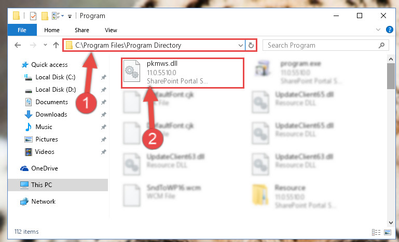Switch to the details view layout icon
This screenshot has height=242, width=399.
(x=376, y=232)
